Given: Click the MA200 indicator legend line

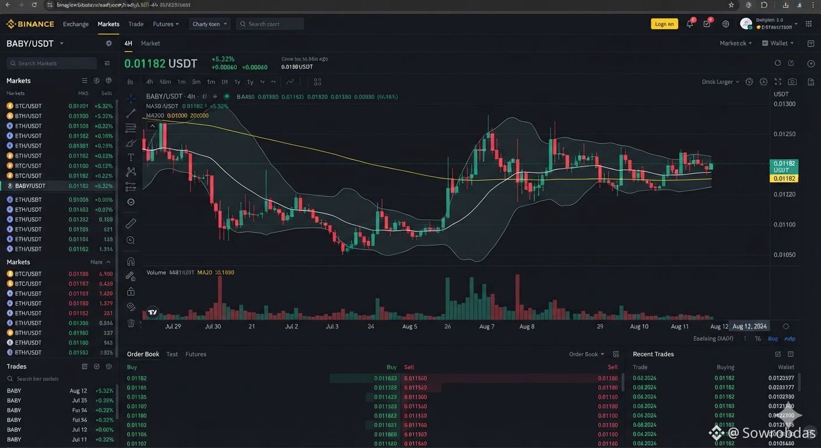Looking at the screenshot, I should tap(177, 116).
